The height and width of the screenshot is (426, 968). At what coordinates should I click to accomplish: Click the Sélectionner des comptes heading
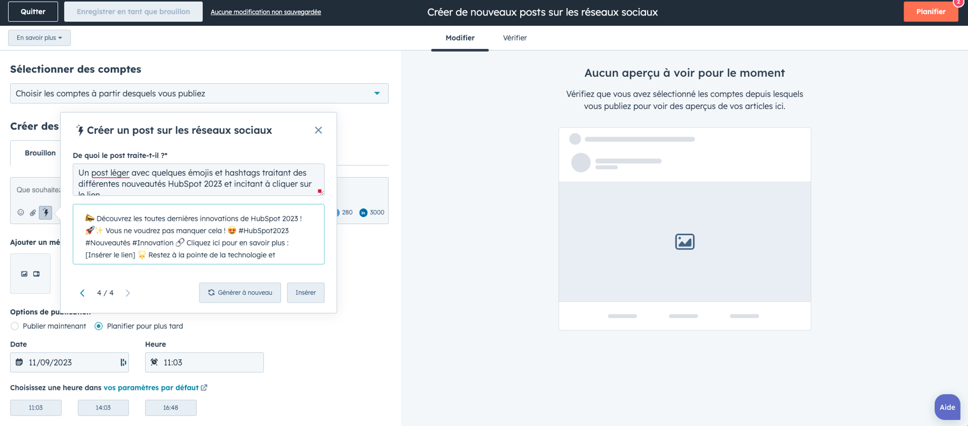pyautogui.click(x=76, y=69)
